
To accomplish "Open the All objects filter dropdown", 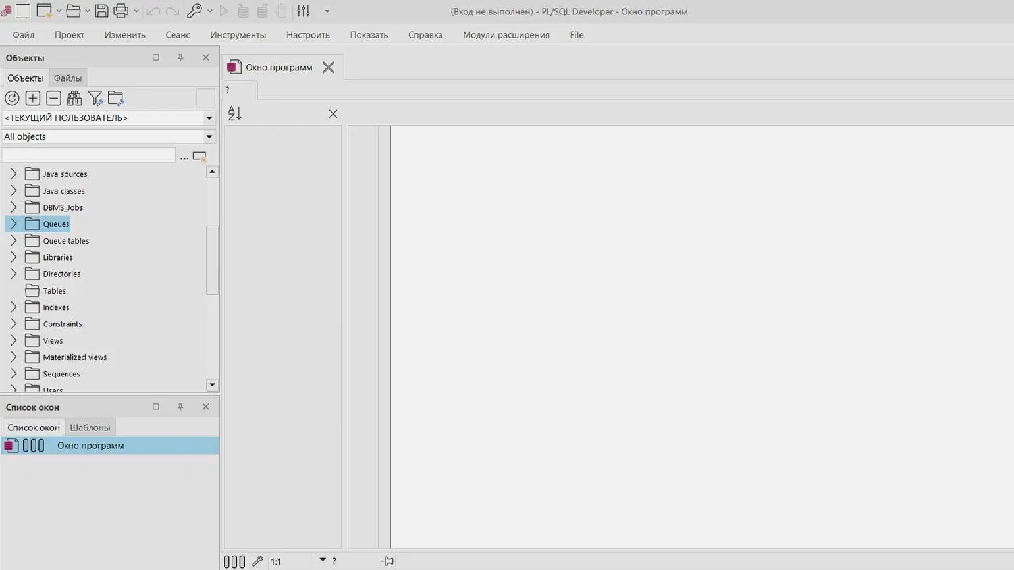I will (209, 137).
